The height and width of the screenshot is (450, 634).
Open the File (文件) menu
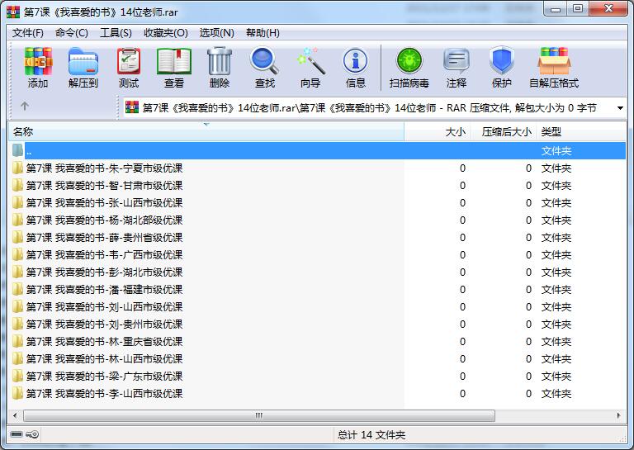[x=28, y=33]
